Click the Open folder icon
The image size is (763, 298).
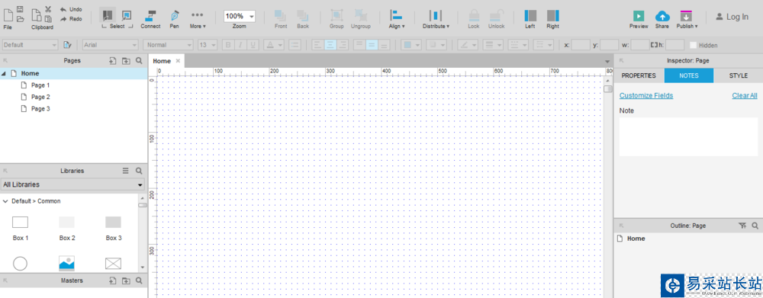(x=20, y=20)
